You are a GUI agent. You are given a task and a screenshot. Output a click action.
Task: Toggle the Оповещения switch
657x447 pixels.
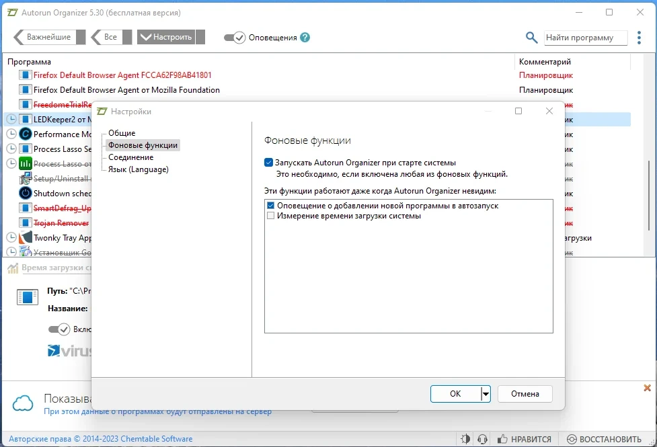point(235,38)
